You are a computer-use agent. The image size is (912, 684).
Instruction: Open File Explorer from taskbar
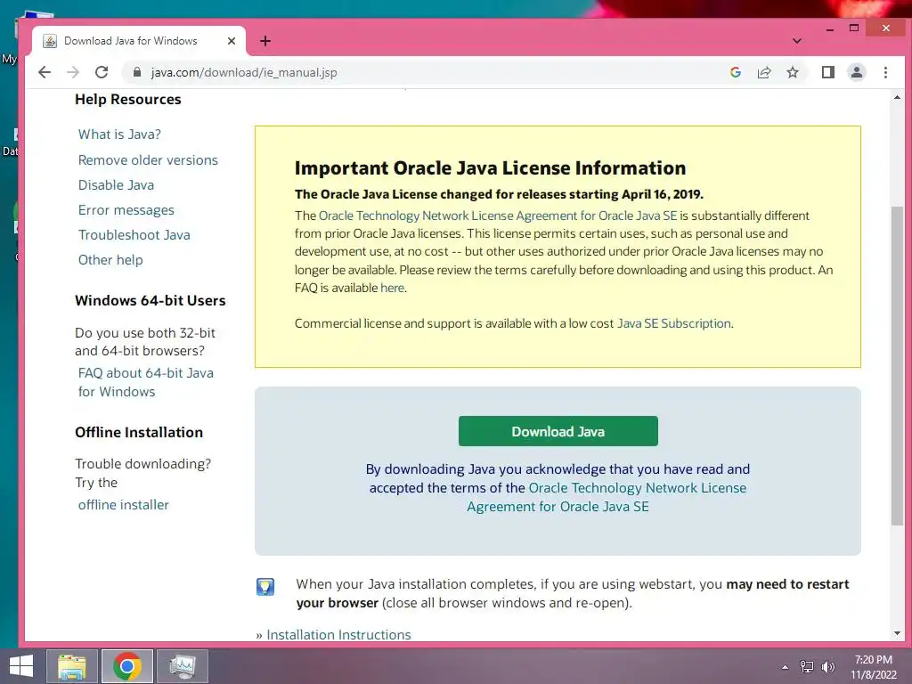coord(73,666)
